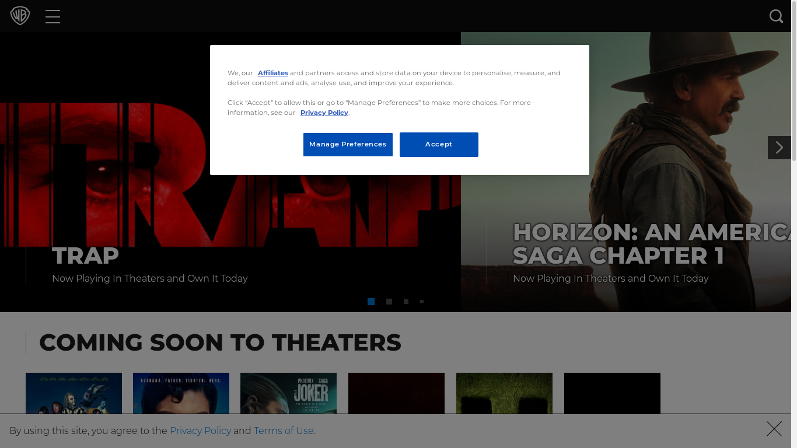797x448 pixels.
Task: Open Privacy Policy link in bottom banner
Action: 200,430
